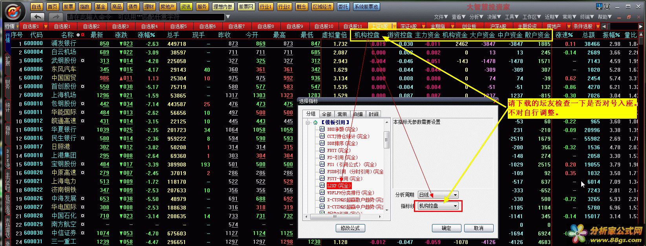Open the 工具 menu dropdown
The image size is (646, 246).
512,17
